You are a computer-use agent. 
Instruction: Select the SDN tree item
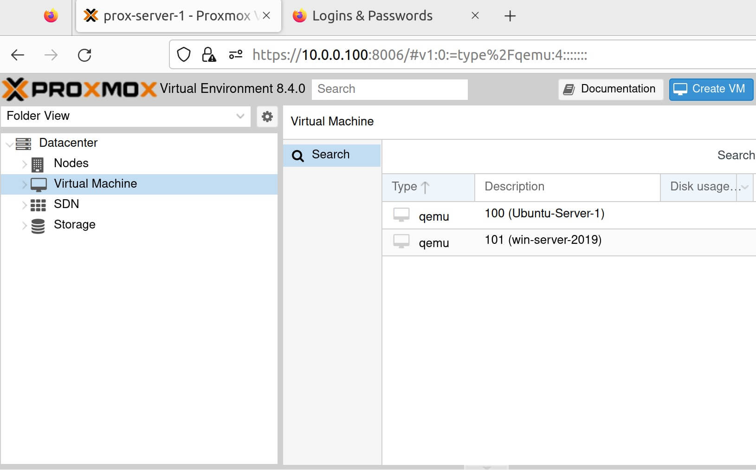coord(139,204)
